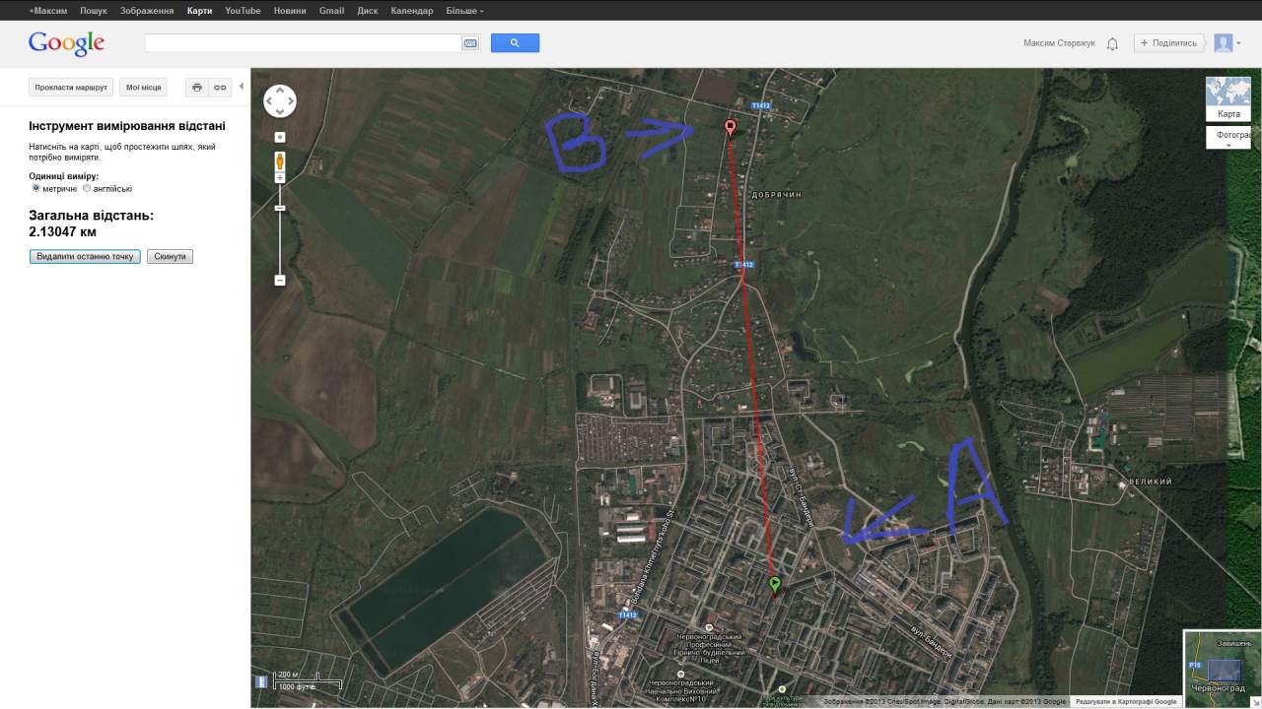Open the Мої місця button
Viewport: 1262px width, 709px height.
[144, 88]
